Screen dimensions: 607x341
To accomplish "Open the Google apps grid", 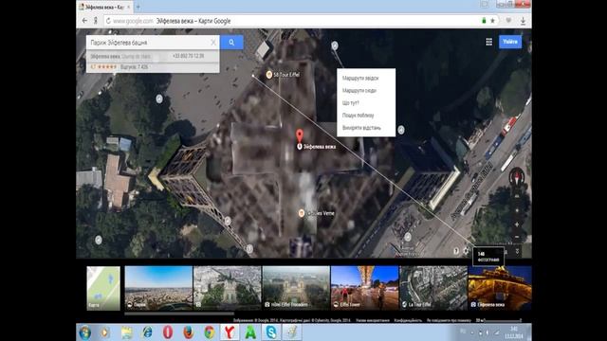I will pyautogui.click(x=489, y=42).
